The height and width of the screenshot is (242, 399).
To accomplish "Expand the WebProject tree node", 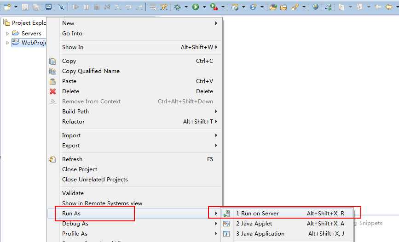I will pyautogui.click(x=7, y=43).
